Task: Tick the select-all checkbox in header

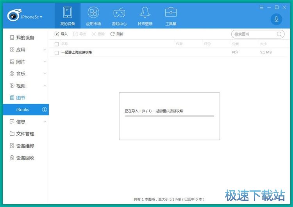Action: point(57,44)
